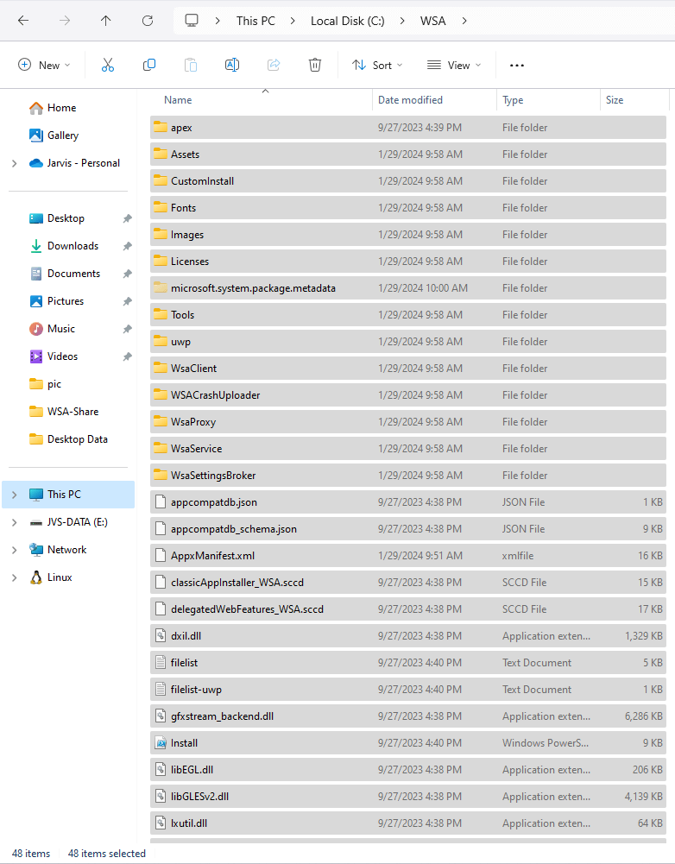Expand the JVS-DATA (E:) drive node
The image size is (675, 864).
click(15, 522)
